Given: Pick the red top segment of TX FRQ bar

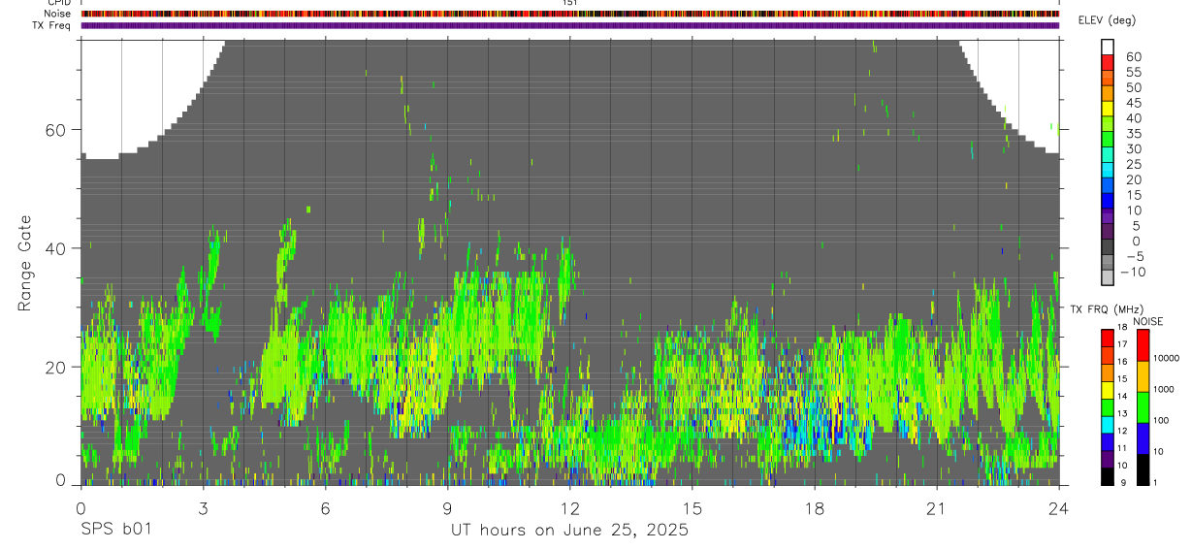Looking at the screenshot, I should pyautogui.click(x=1108, y=338).
